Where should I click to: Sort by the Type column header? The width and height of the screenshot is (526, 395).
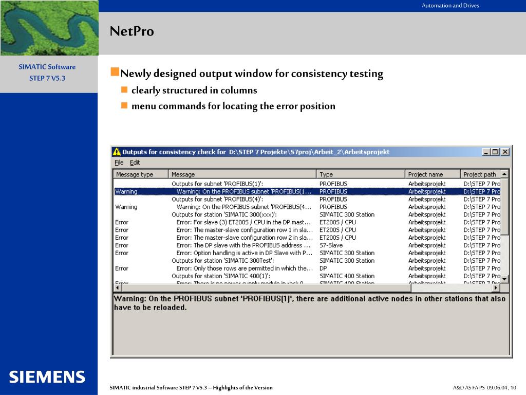[x=361, y=174]
